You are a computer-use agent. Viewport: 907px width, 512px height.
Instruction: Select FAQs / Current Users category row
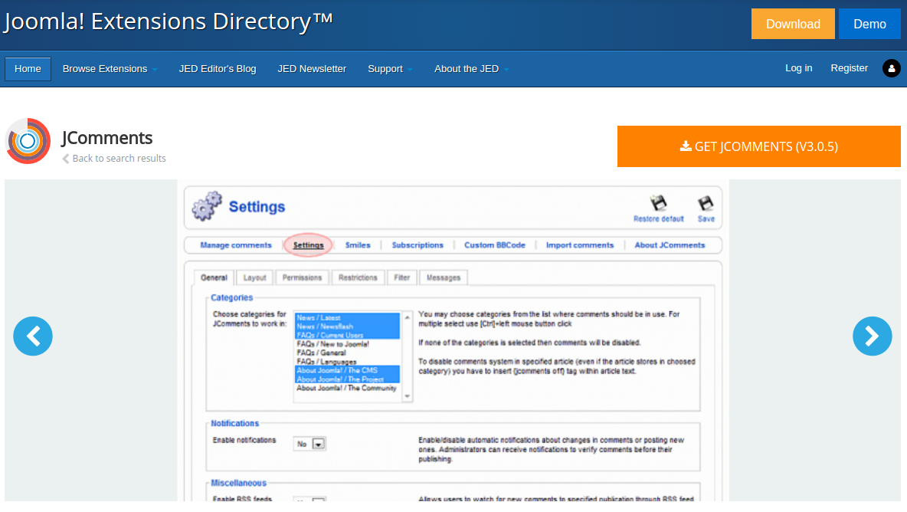347,335
